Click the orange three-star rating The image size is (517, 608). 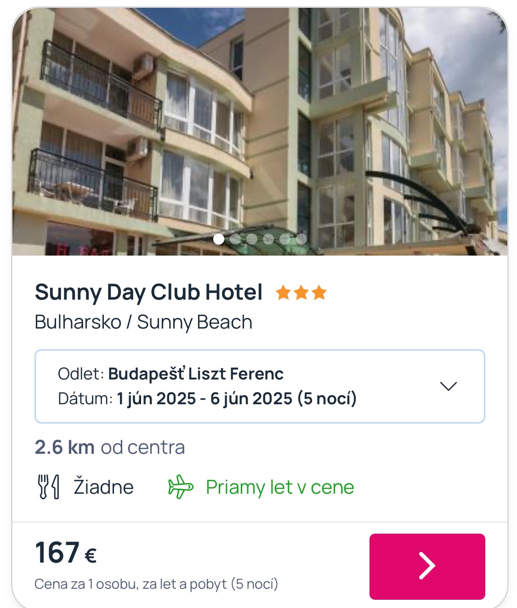[301, 293]
